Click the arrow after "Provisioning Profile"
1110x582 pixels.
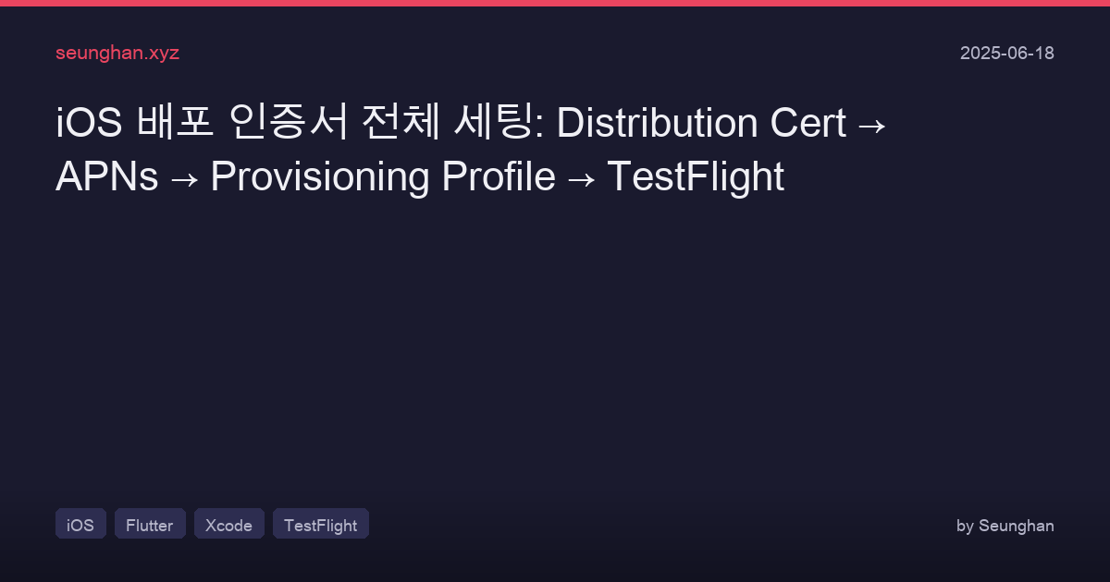[x=580, y=178]
